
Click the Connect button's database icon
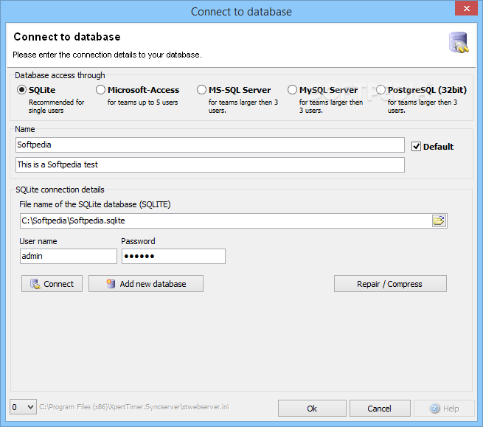[x=35, y=284]
